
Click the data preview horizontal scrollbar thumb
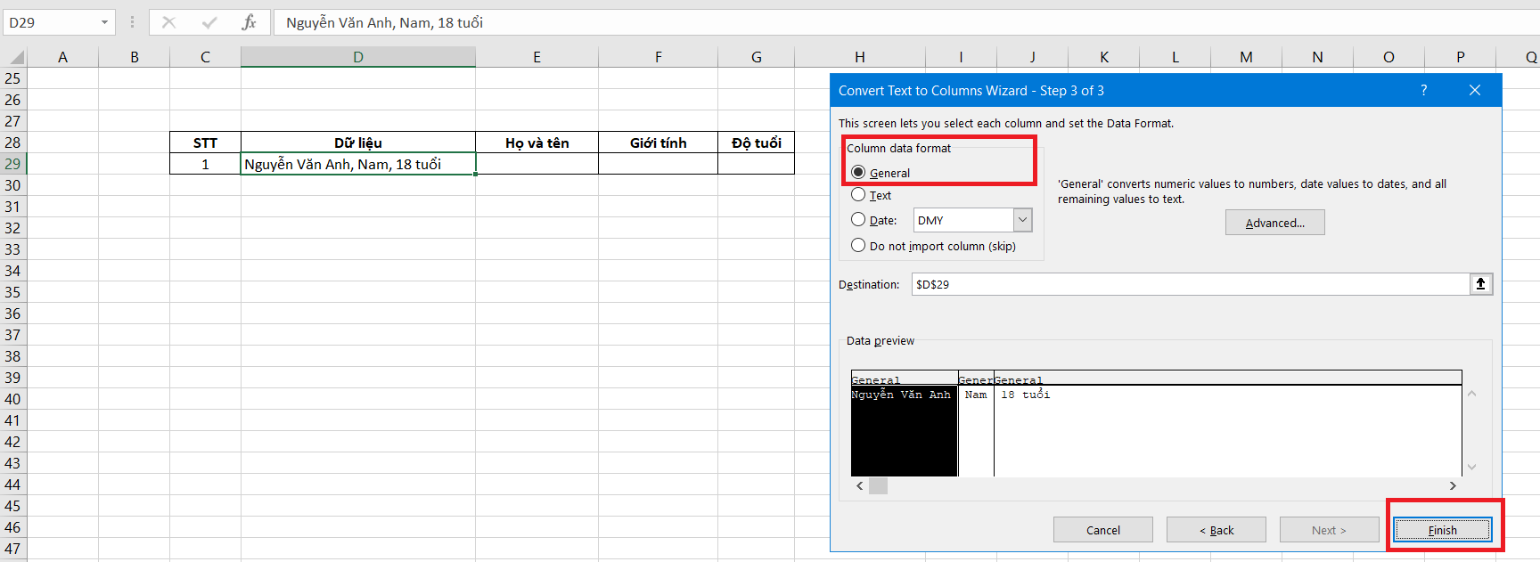(x=879, y=486)
